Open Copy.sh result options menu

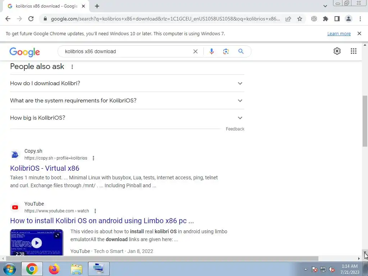click(93, 158)
